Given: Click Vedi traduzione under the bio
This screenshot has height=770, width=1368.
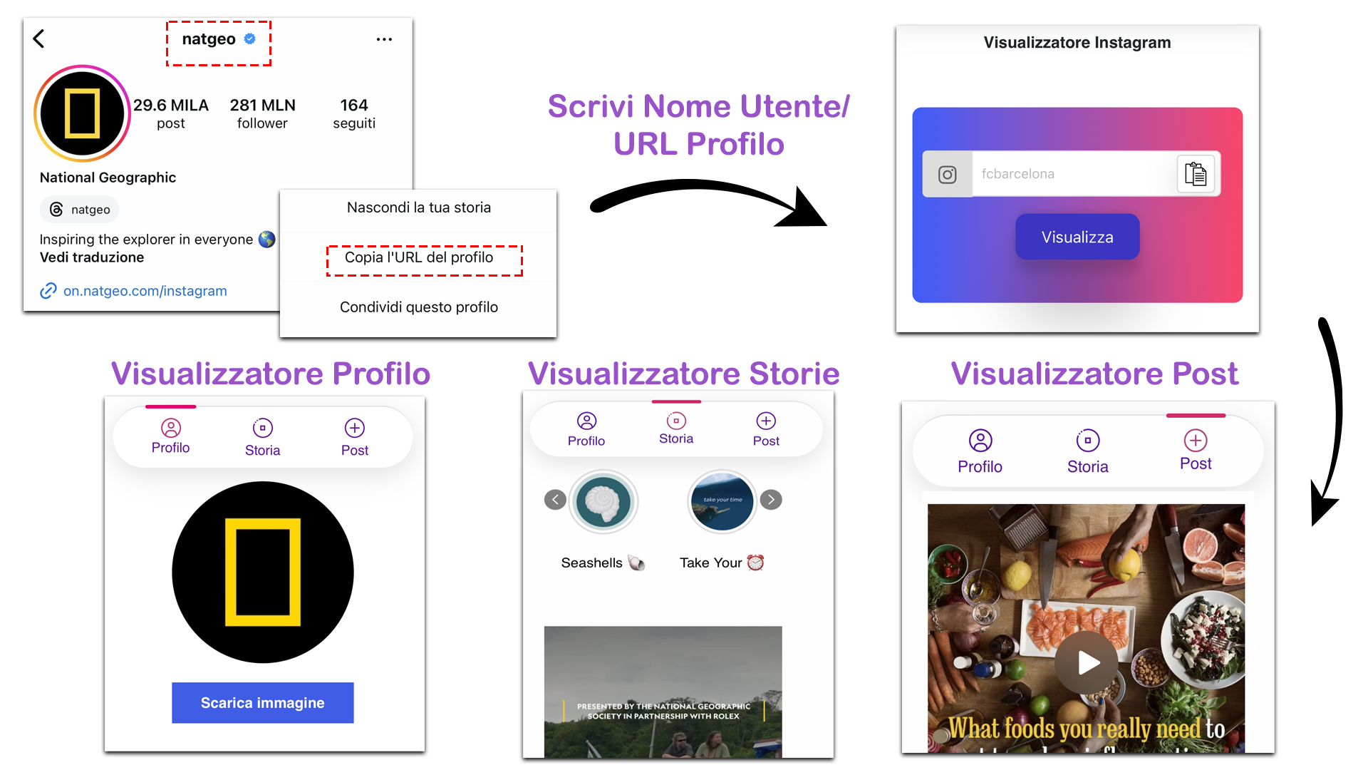Looking at the screenshot, I should 92,257.
